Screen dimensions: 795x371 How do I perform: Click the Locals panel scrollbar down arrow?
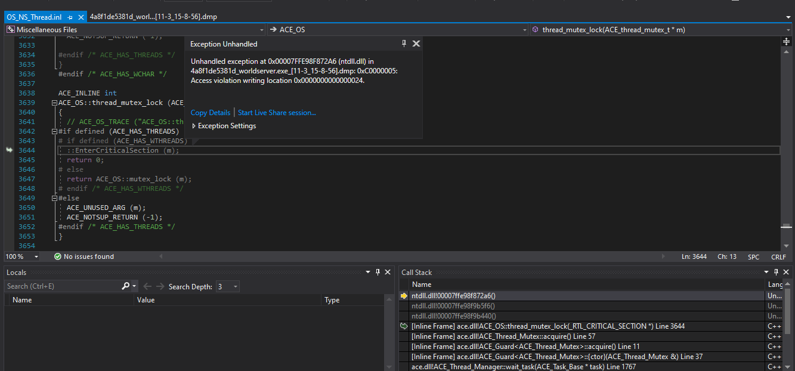(390, 366)
